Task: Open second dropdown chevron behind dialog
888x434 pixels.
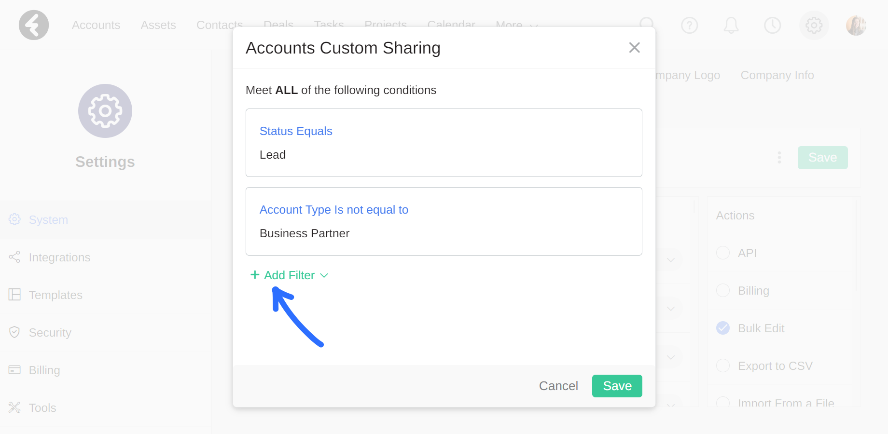Action: coord(671,308)
